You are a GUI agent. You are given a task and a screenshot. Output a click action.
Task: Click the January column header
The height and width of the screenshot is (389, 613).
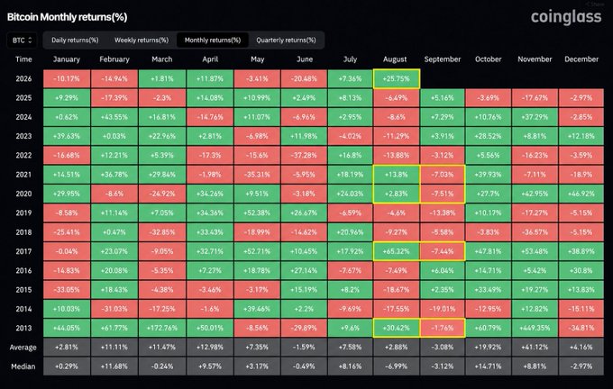coord(67,59)
